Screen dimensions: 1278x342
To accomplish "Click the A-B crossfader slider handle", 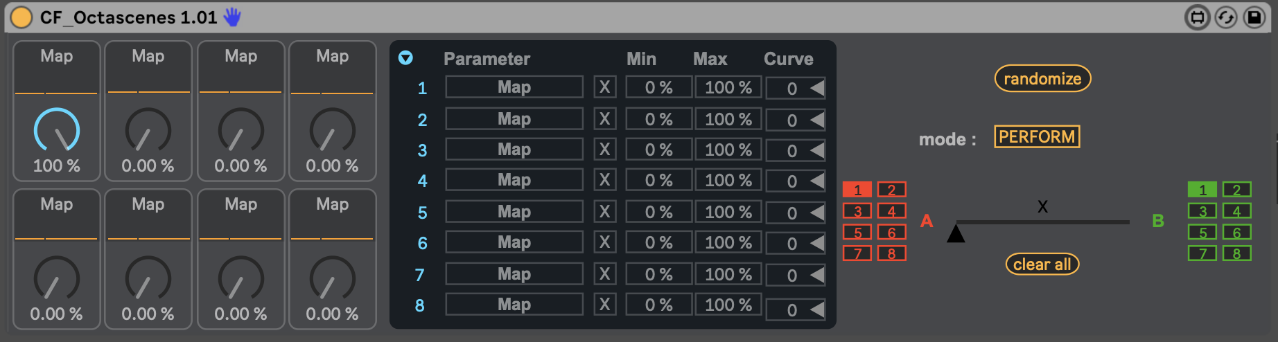I will pos(956,233).
